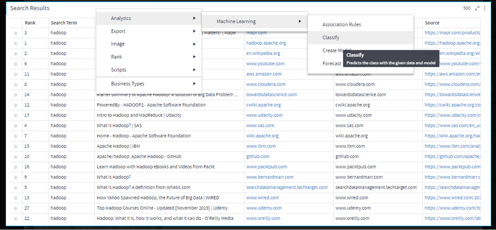Open the blue towardsdatascience.com link
This screenshot has width=496, height=230.
(272, 95)
